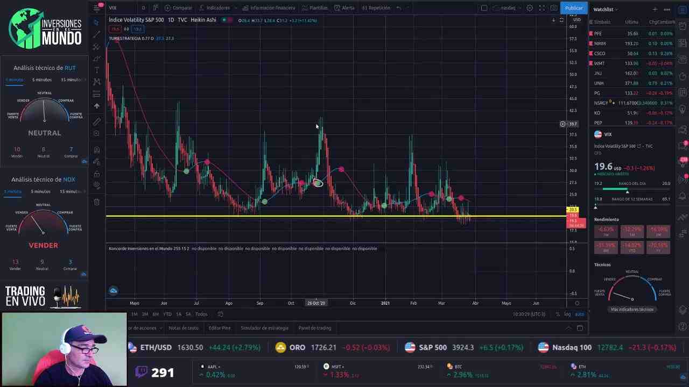Open the Panel de trading tab
Screen dimensions: 689x387
pyautogui.click(x=315, y=328)
